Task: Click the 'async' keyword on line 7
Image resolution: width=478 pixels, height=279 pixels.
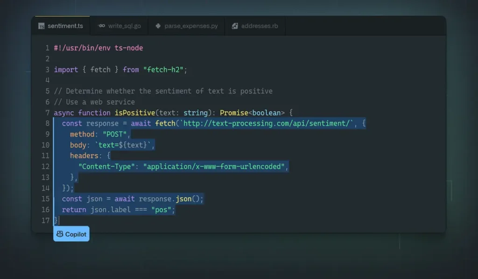Action: pyautogui.click(x=64, y=113)
